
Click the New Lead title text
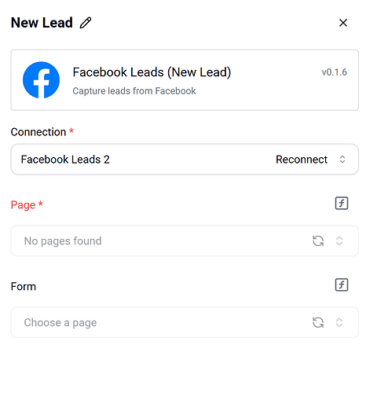[42, 23]
